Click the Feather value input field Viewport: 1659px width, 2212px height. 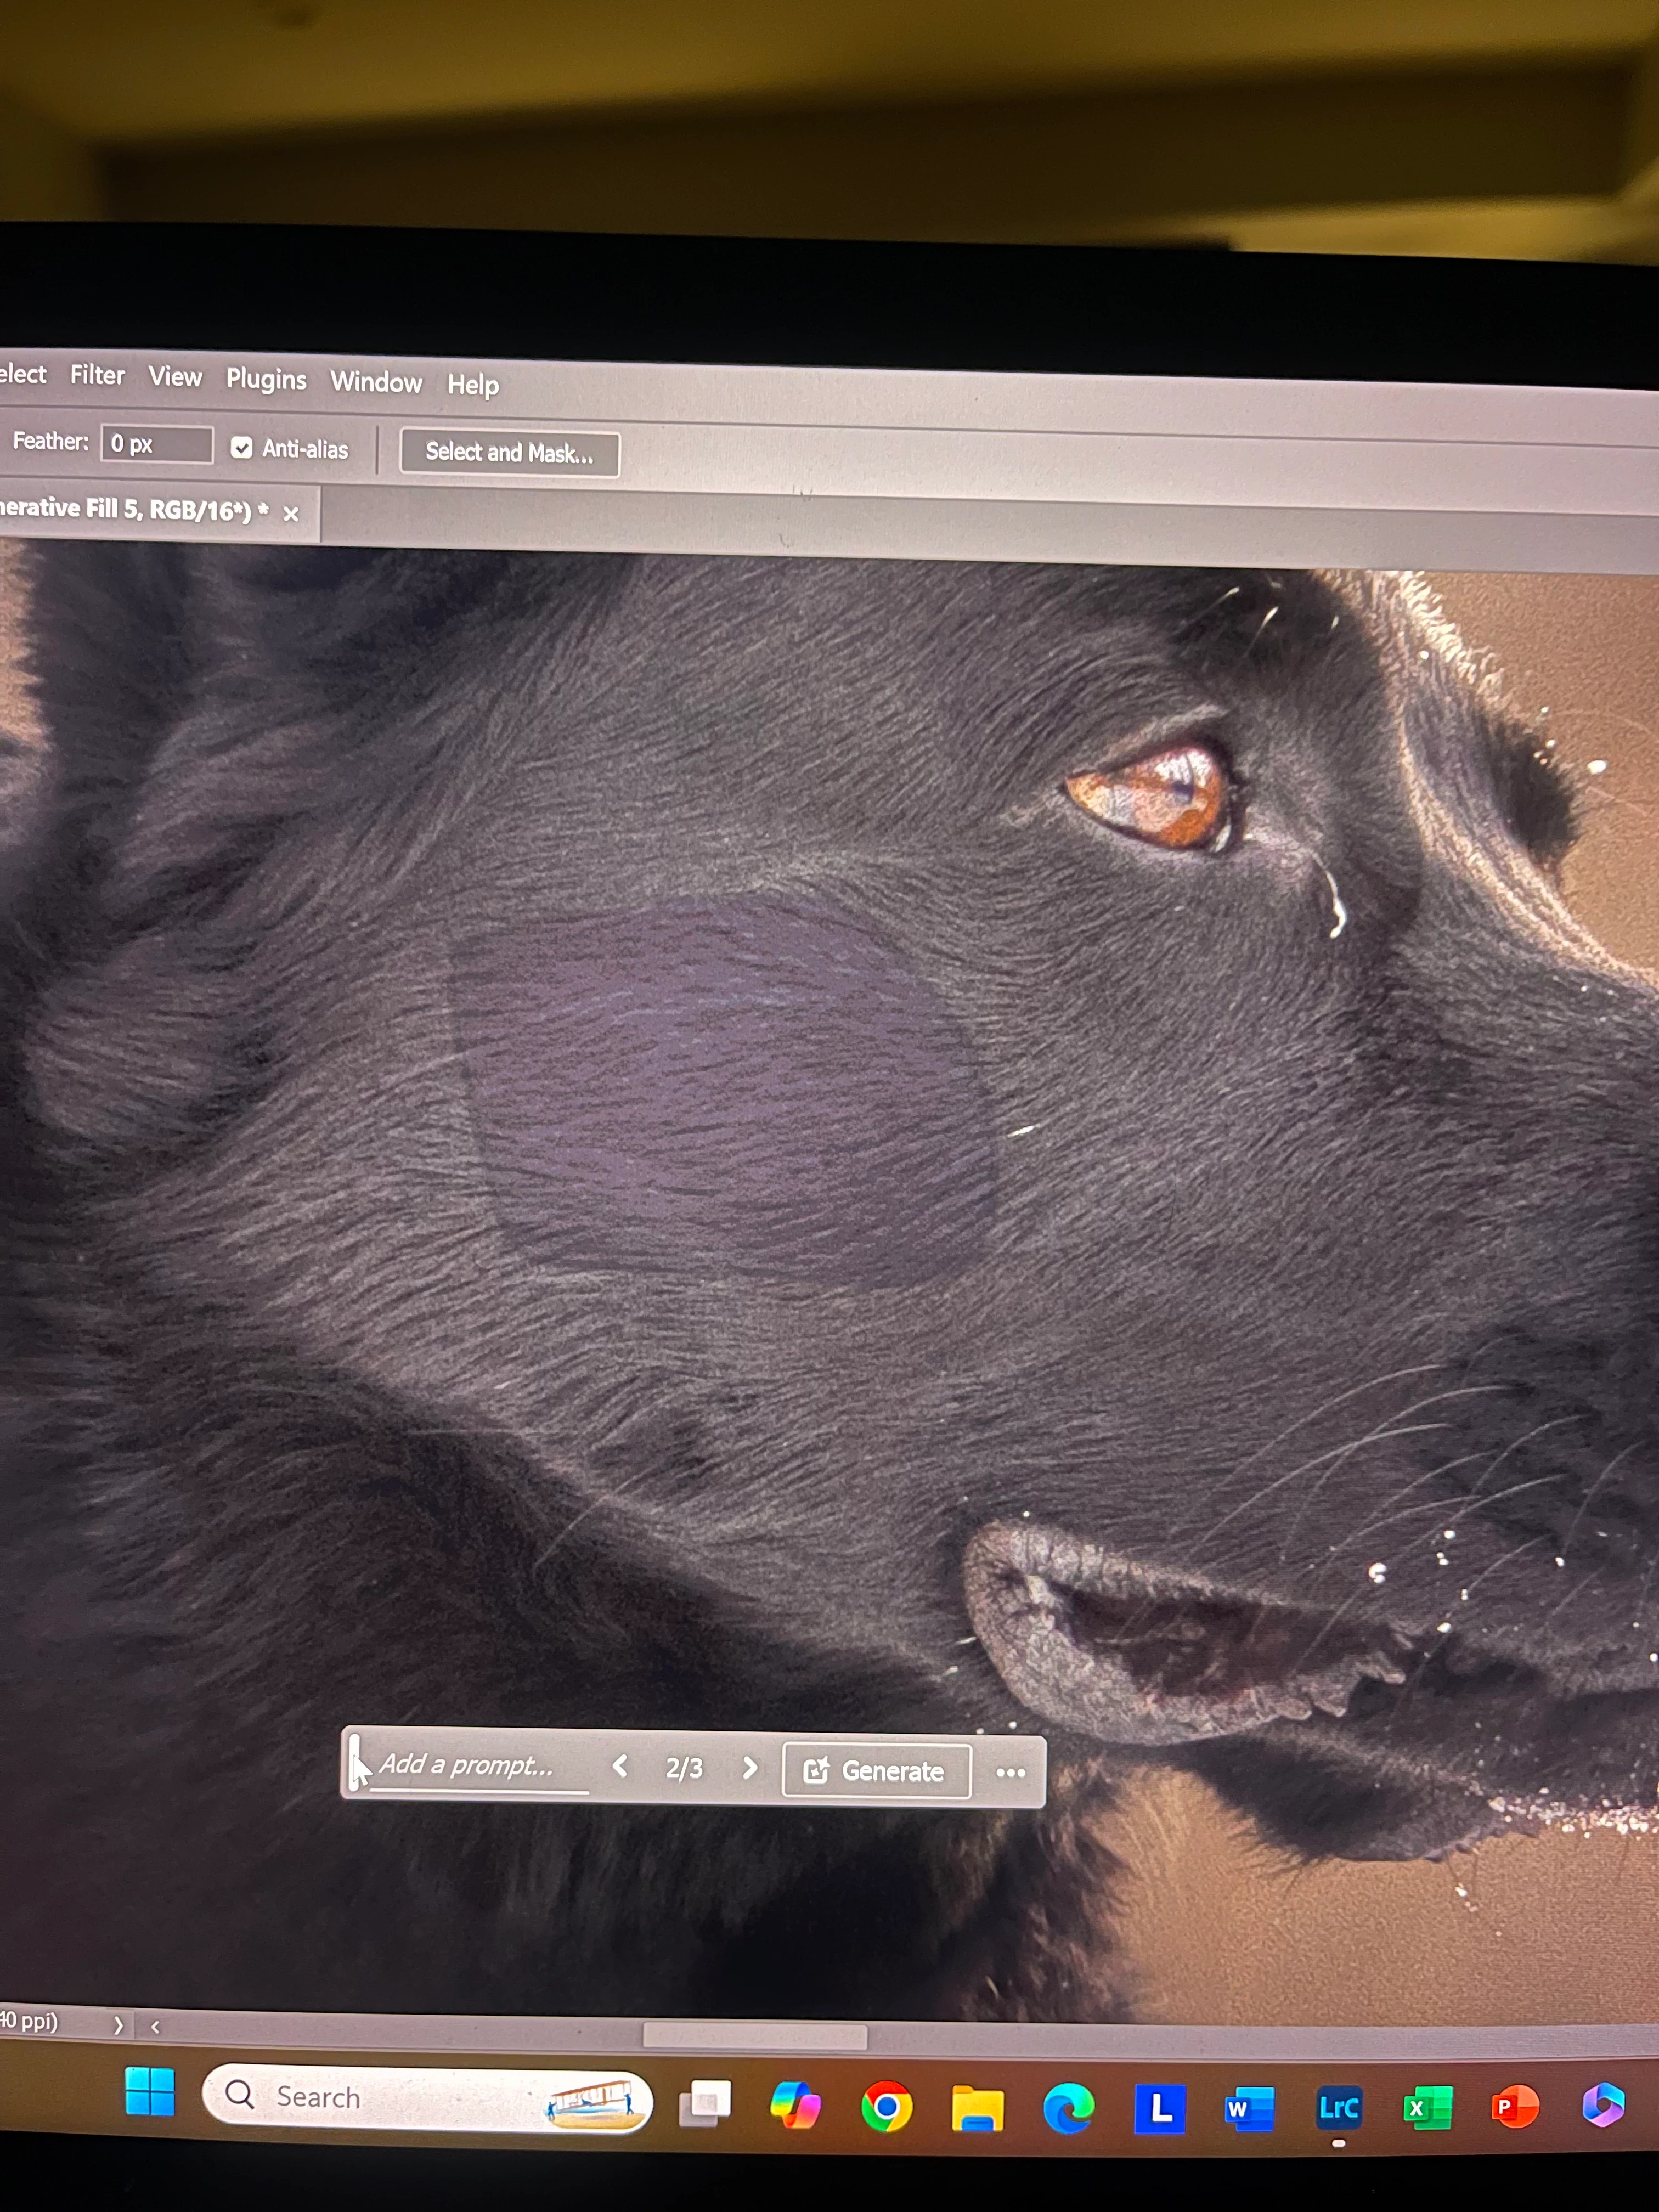pyautogui.click(x=157, y=444)
